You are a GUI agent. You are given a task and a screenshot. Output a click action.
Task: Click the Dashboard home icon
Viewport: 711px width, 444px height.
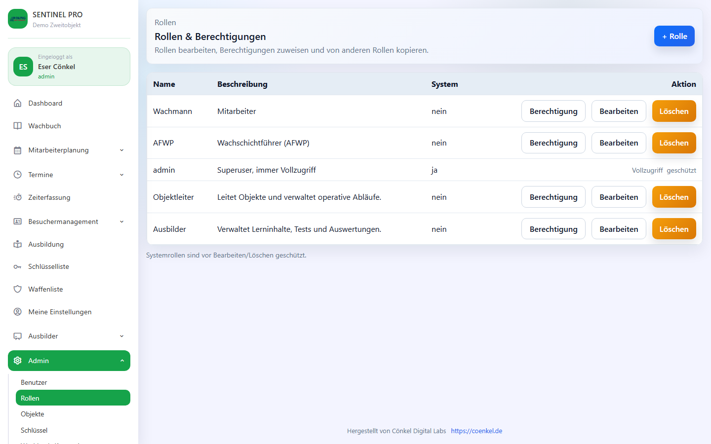point(18,103)
